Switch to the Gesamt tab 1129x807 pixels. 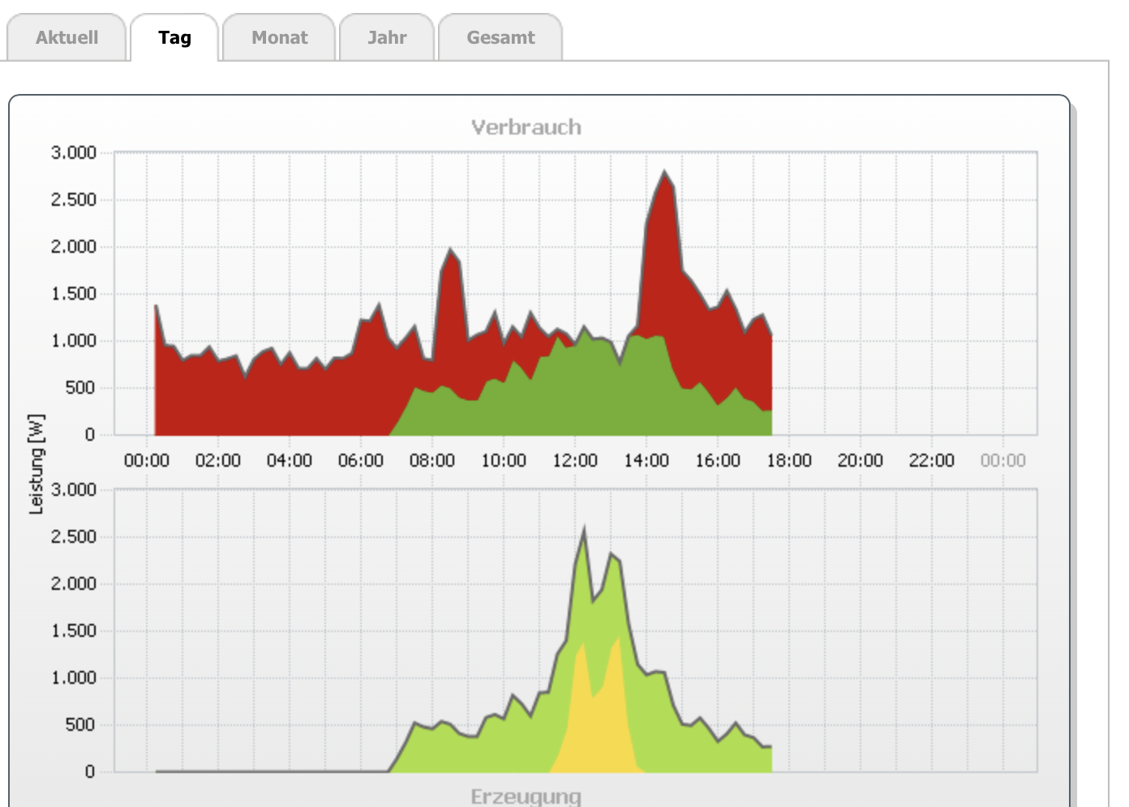pyautogui.click(x=500, y=37)
